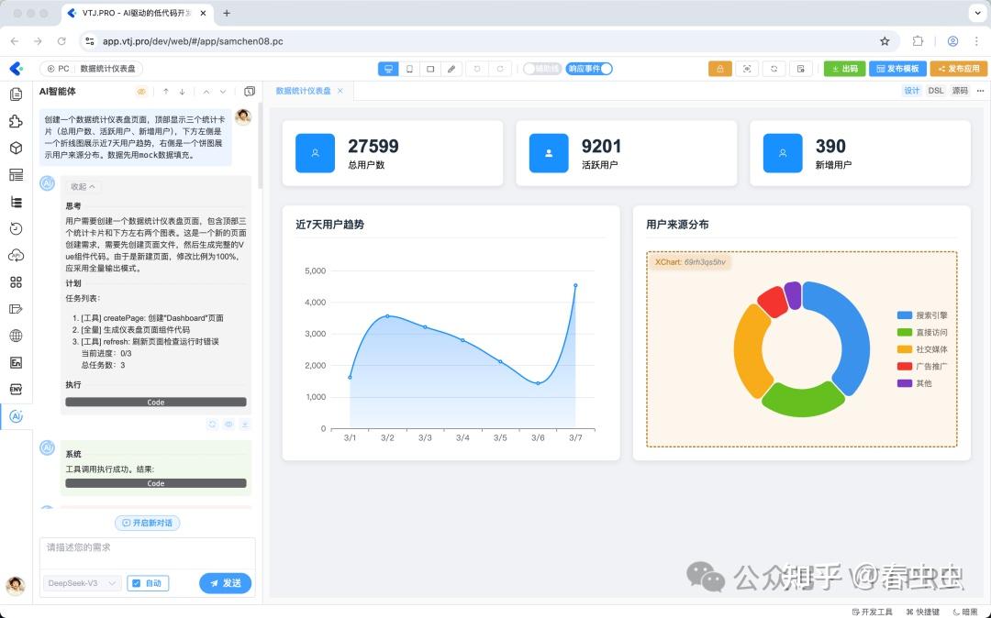Open the puzzle-piece blocks panel in the sidebar
The width and height of the screenshot is (991, 618).
click(17, 121)
